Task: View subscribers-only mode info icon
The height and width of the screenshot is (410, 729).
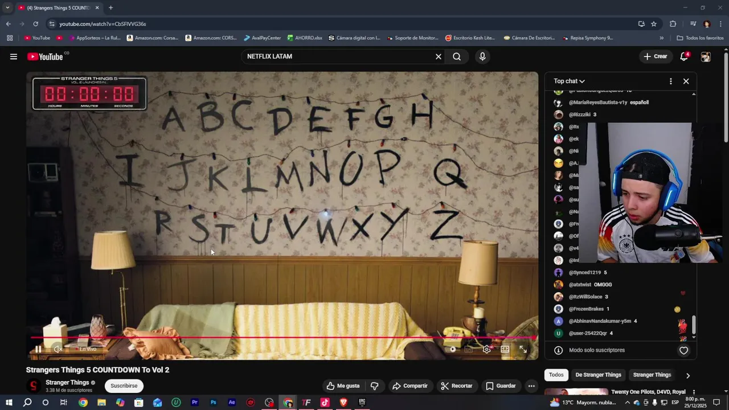Action: click(x=558, y=350)
